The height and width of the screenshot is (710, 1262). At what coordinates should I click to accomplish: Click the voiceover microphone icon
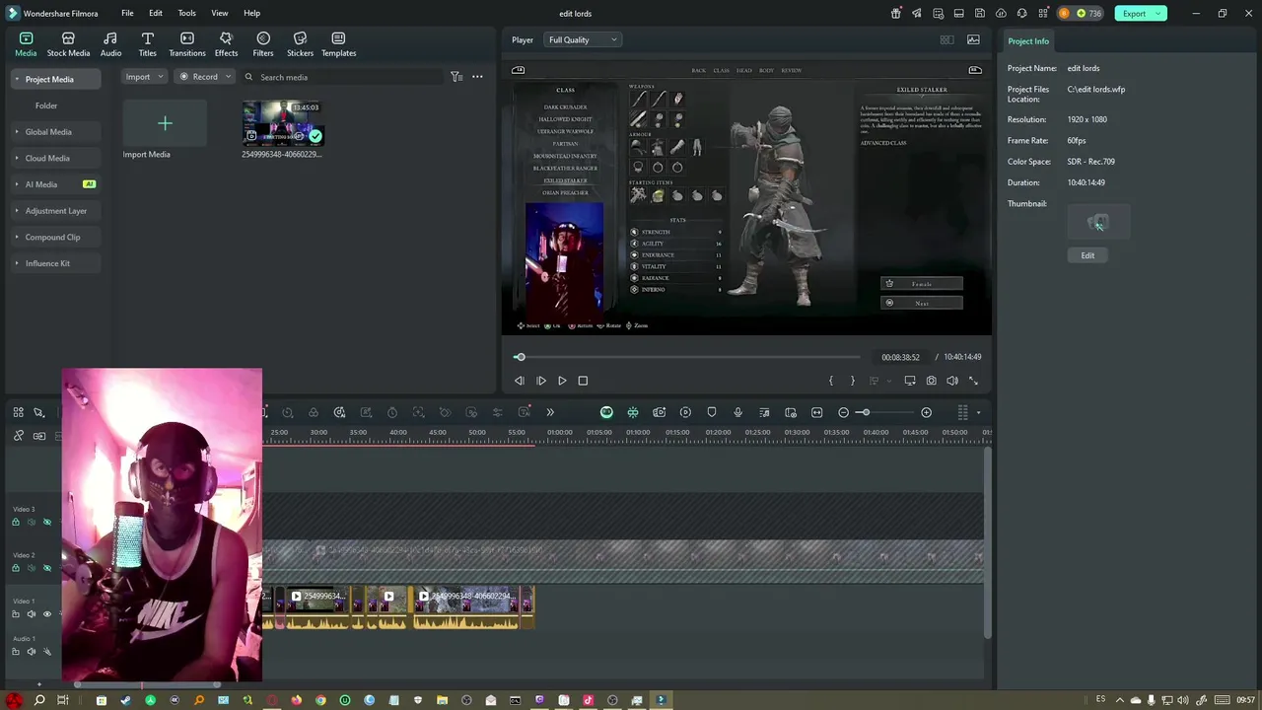point(737,412)
